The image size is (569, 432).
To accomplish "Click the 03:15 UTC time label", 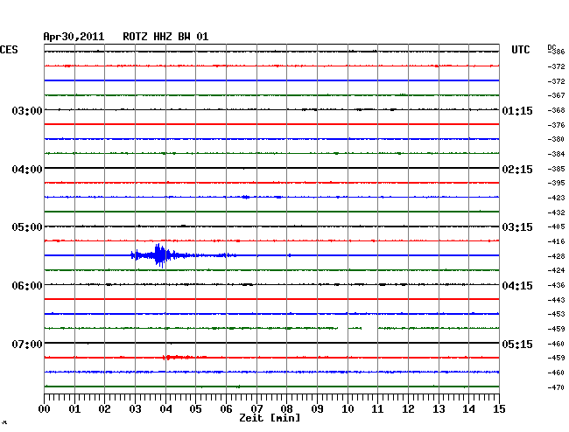I will [517, 227].
